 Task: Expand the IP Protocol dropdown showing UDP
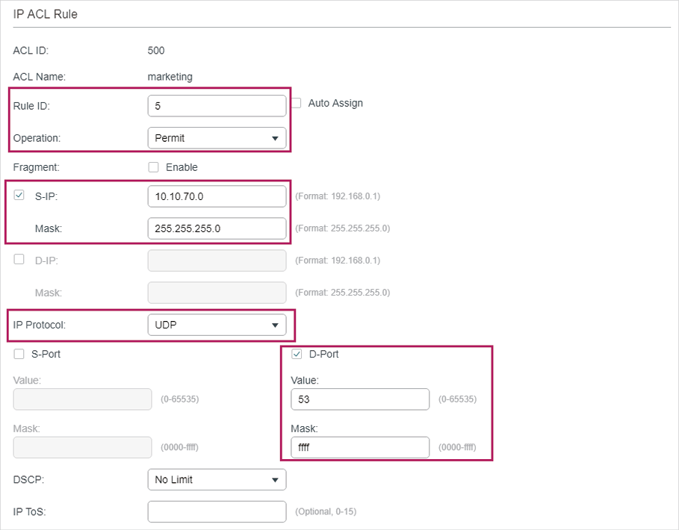217,325
